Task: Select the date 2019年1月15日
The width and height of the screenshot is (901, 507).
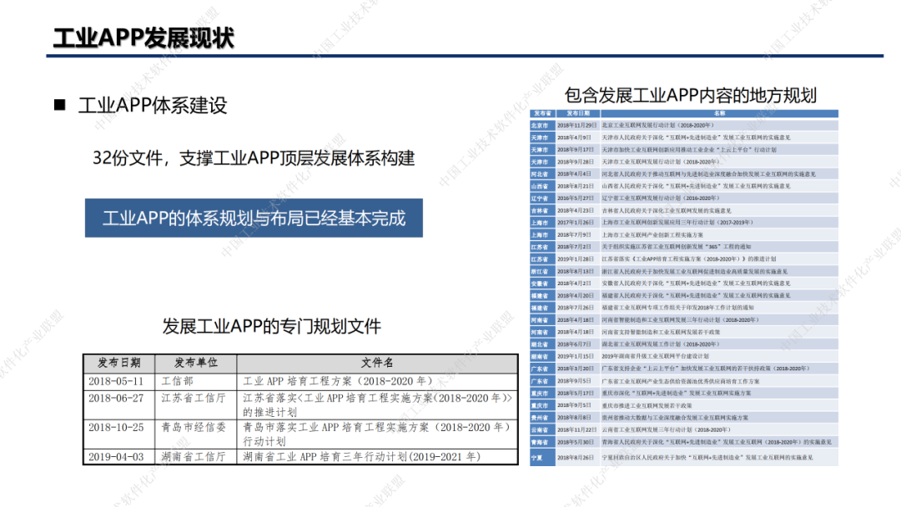Action: pyautogui.click(x=575, y=357)
